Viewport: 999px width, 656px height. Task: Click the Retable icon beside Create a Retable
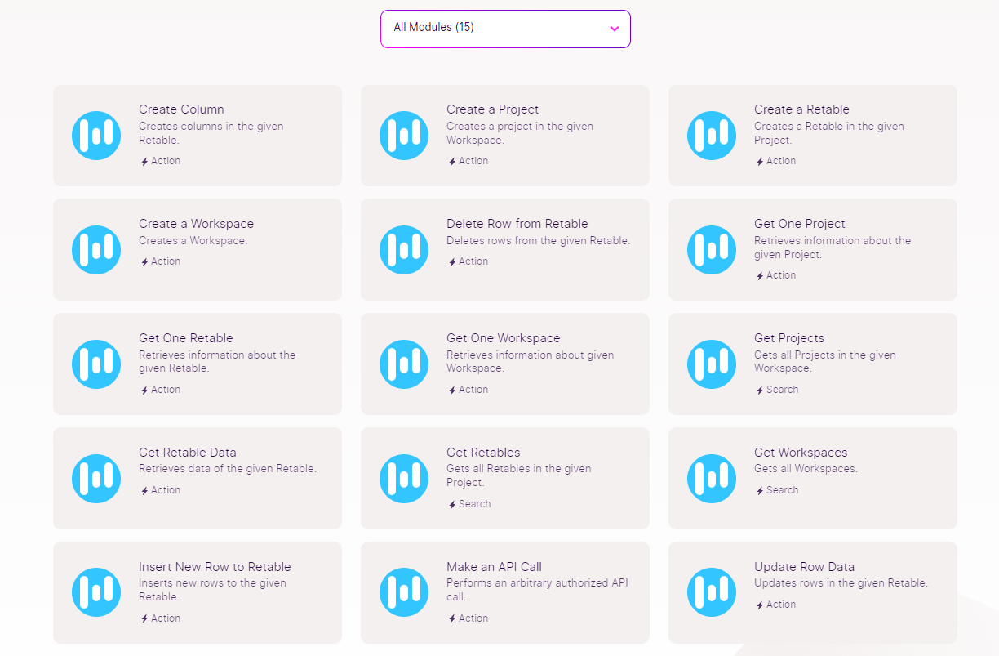tap(712, 136)
